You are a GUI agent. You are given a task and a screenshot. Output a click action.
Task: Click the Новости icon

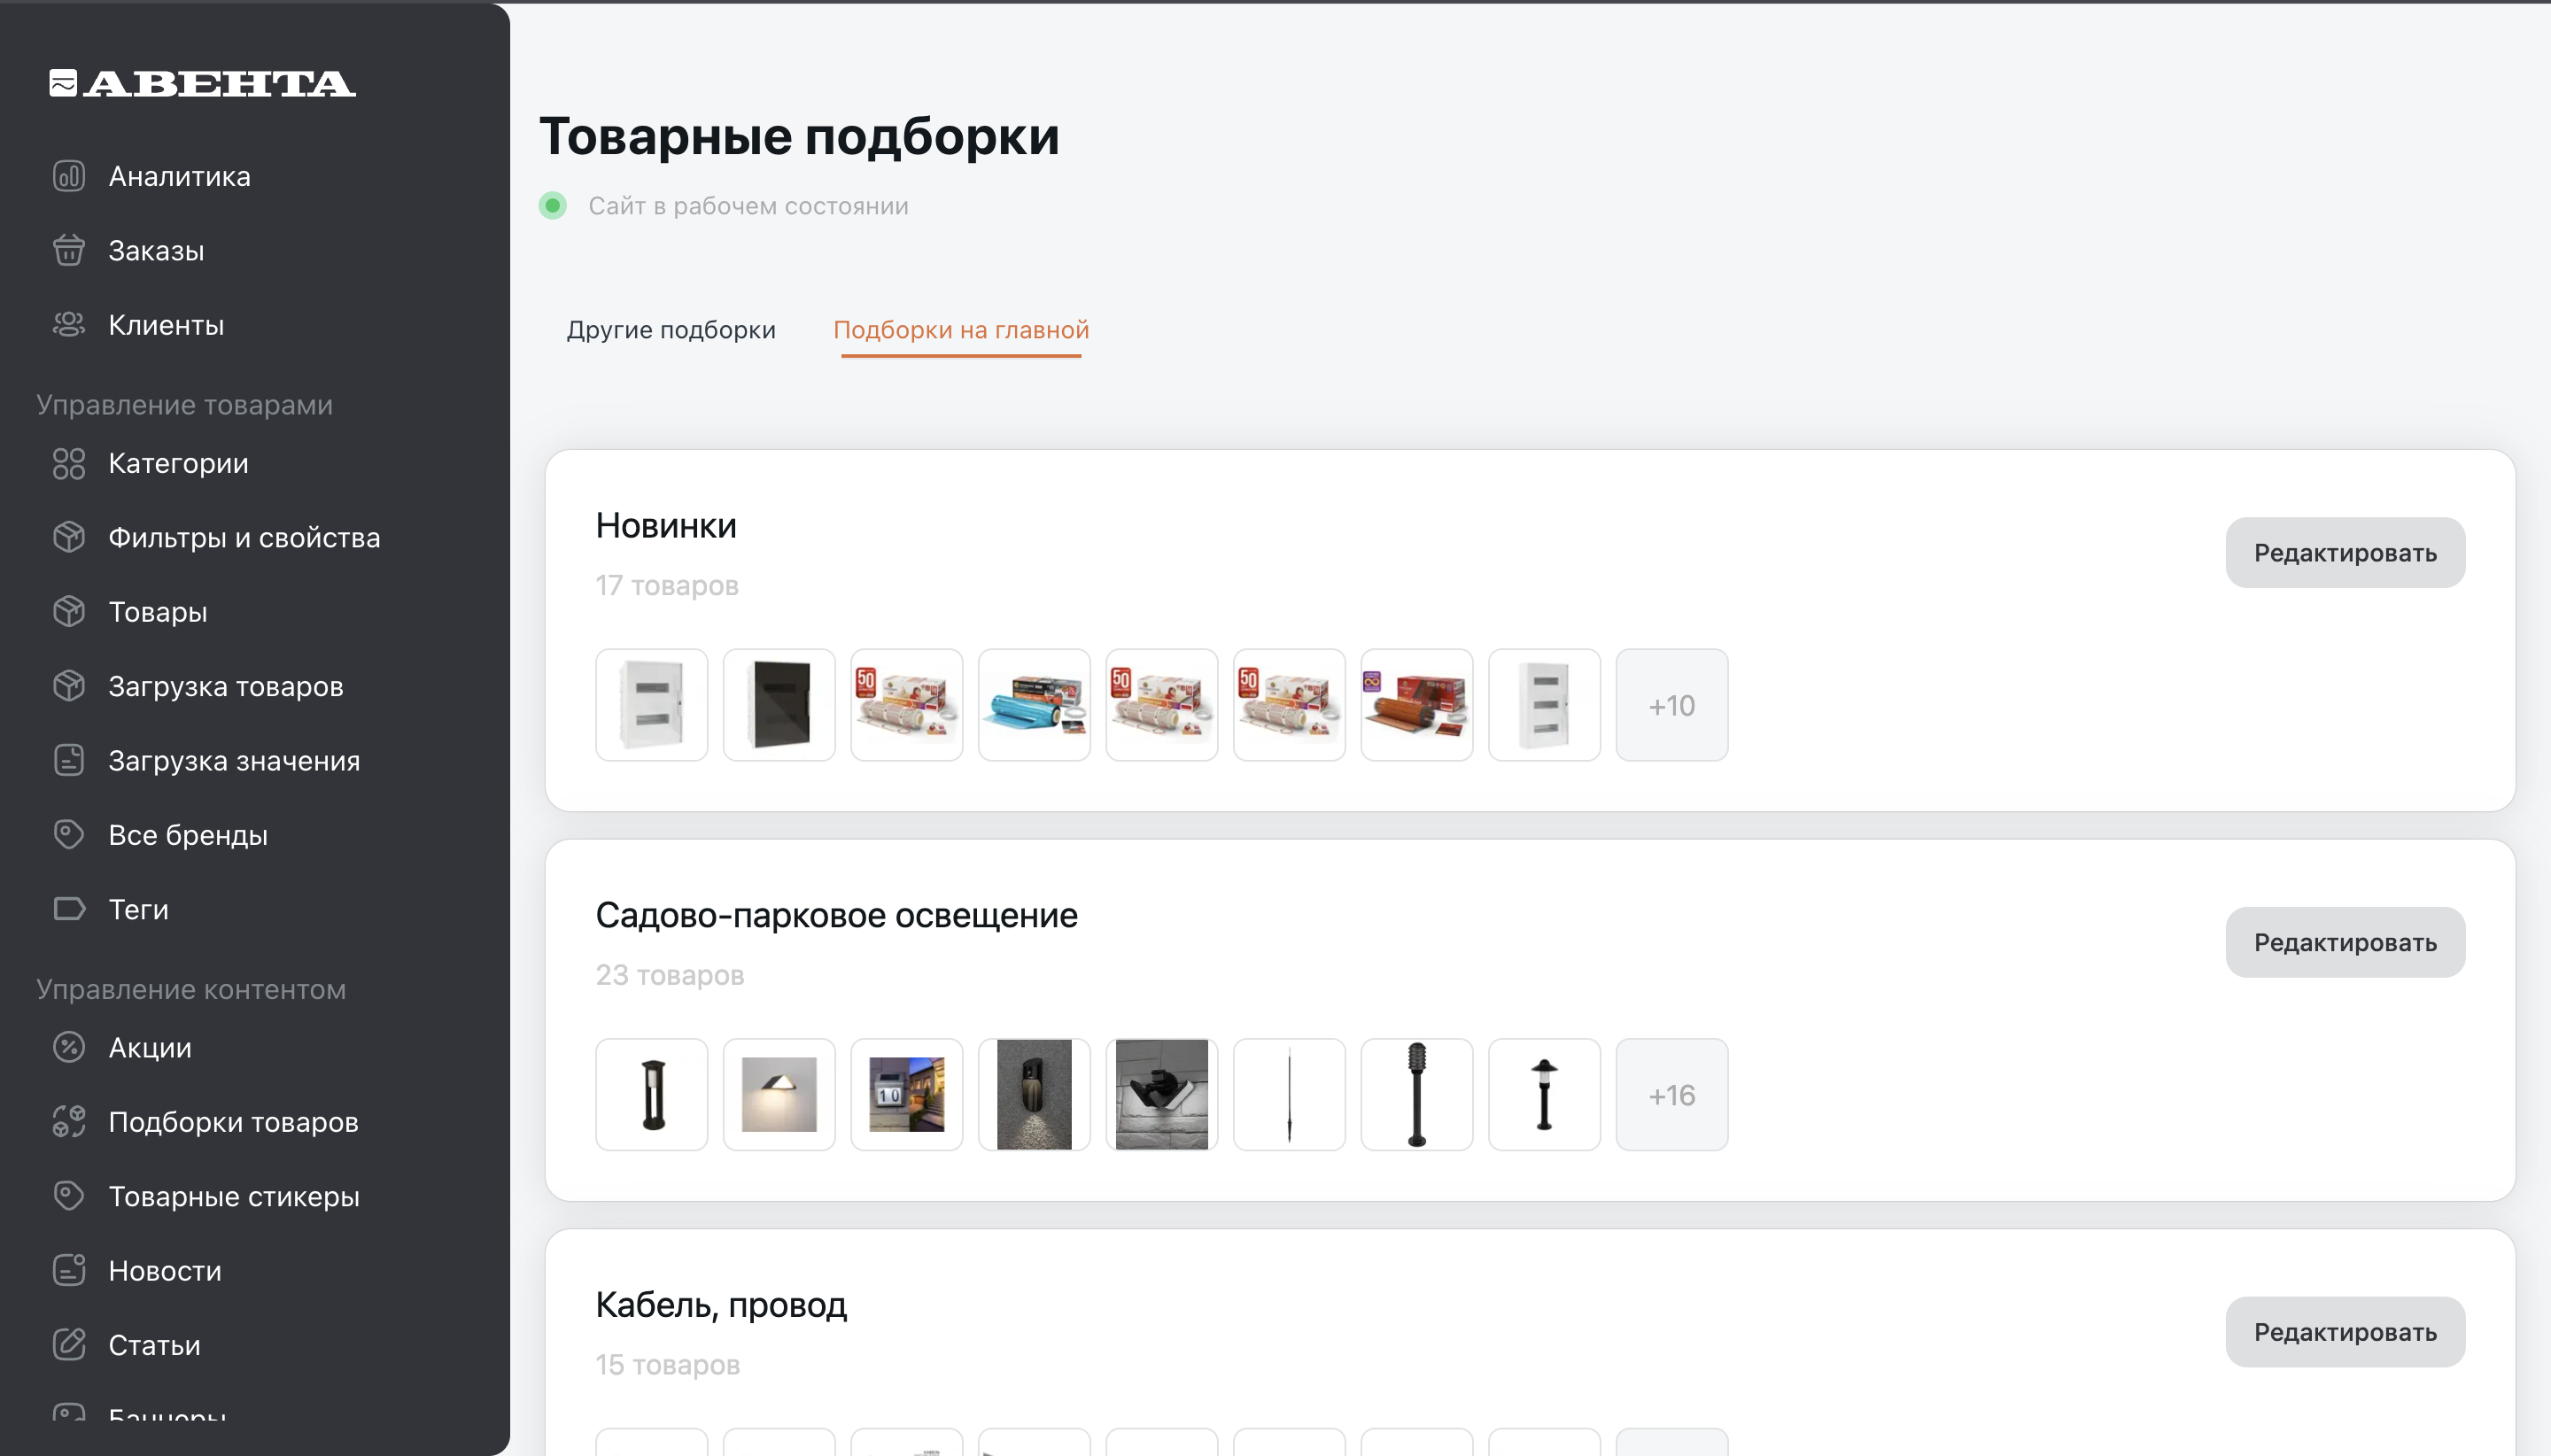pos(69,1270)
